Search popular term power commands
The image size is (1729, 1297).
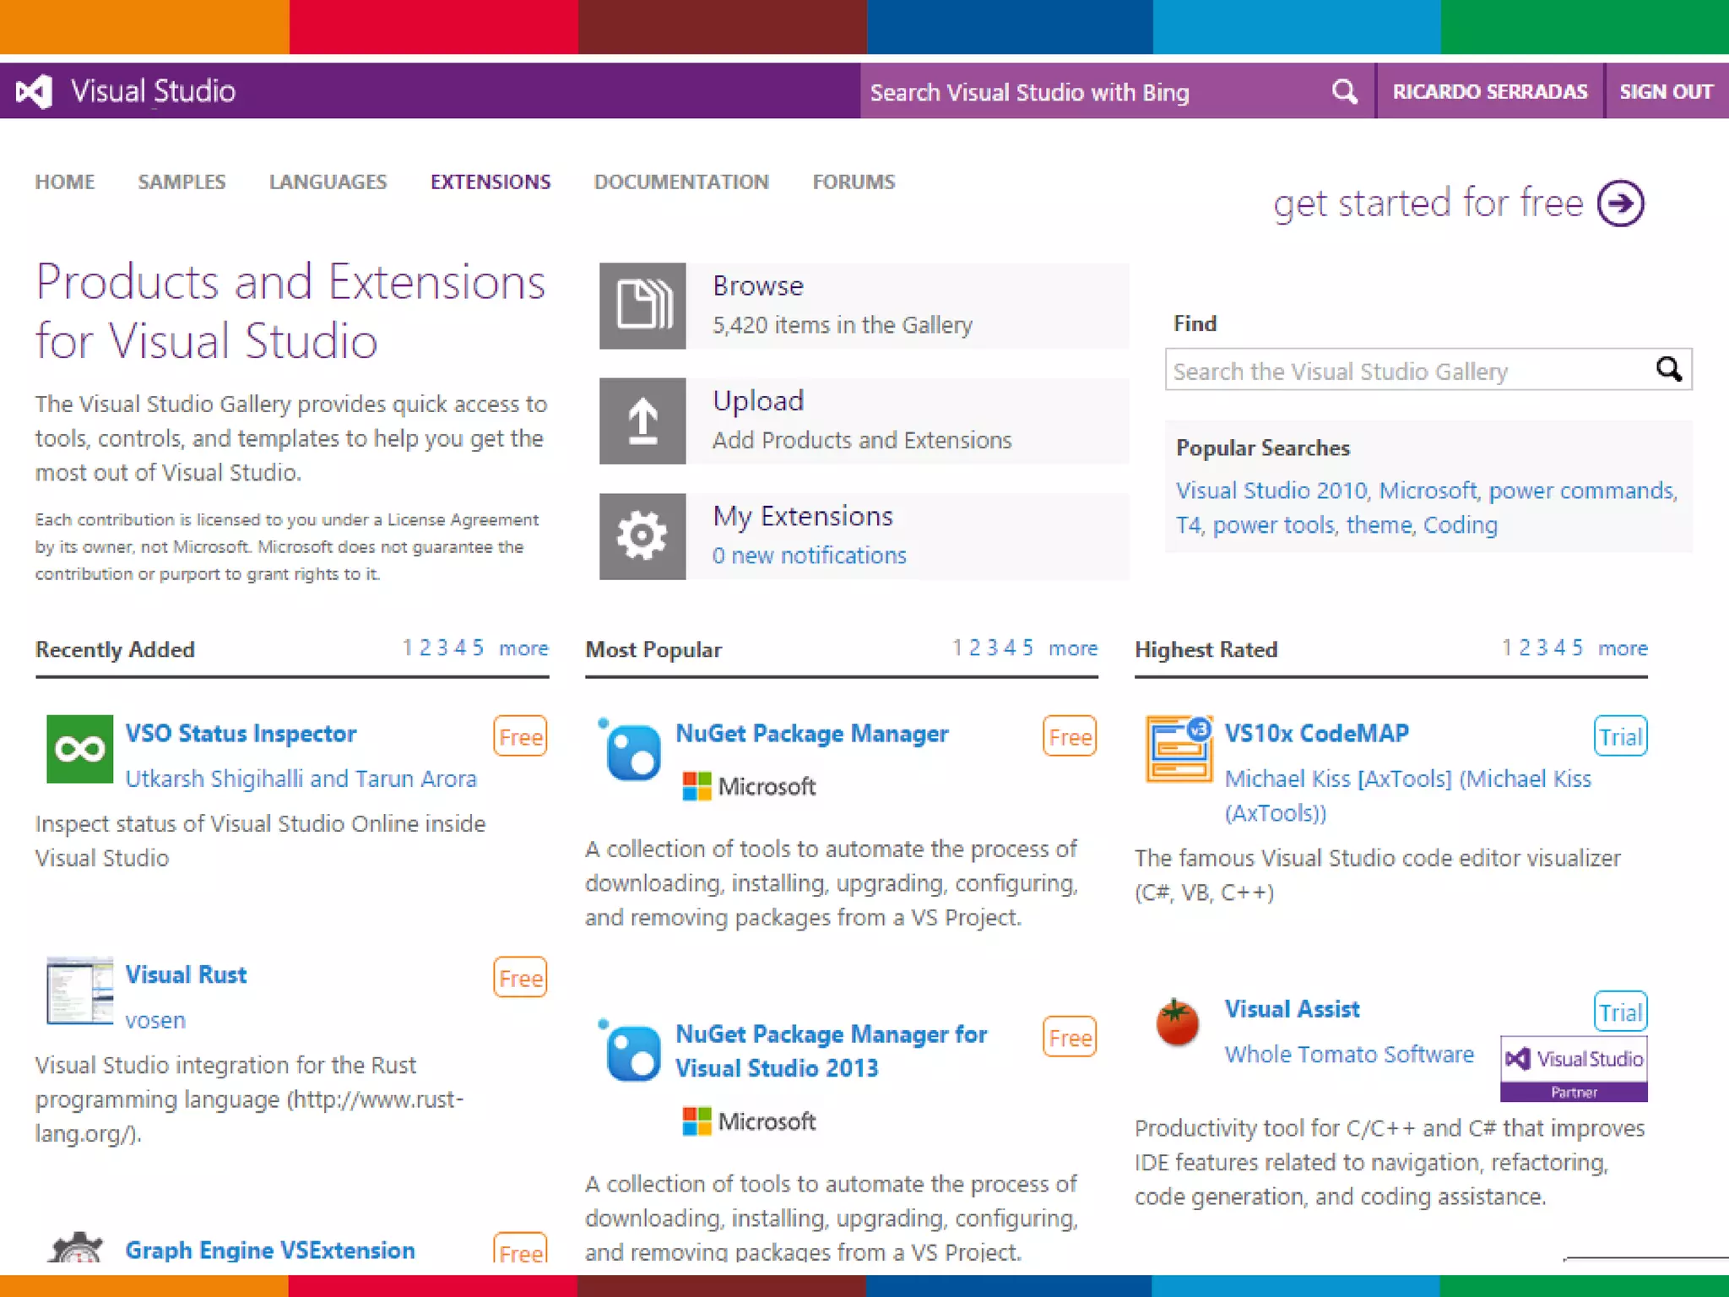[1580, 491]
